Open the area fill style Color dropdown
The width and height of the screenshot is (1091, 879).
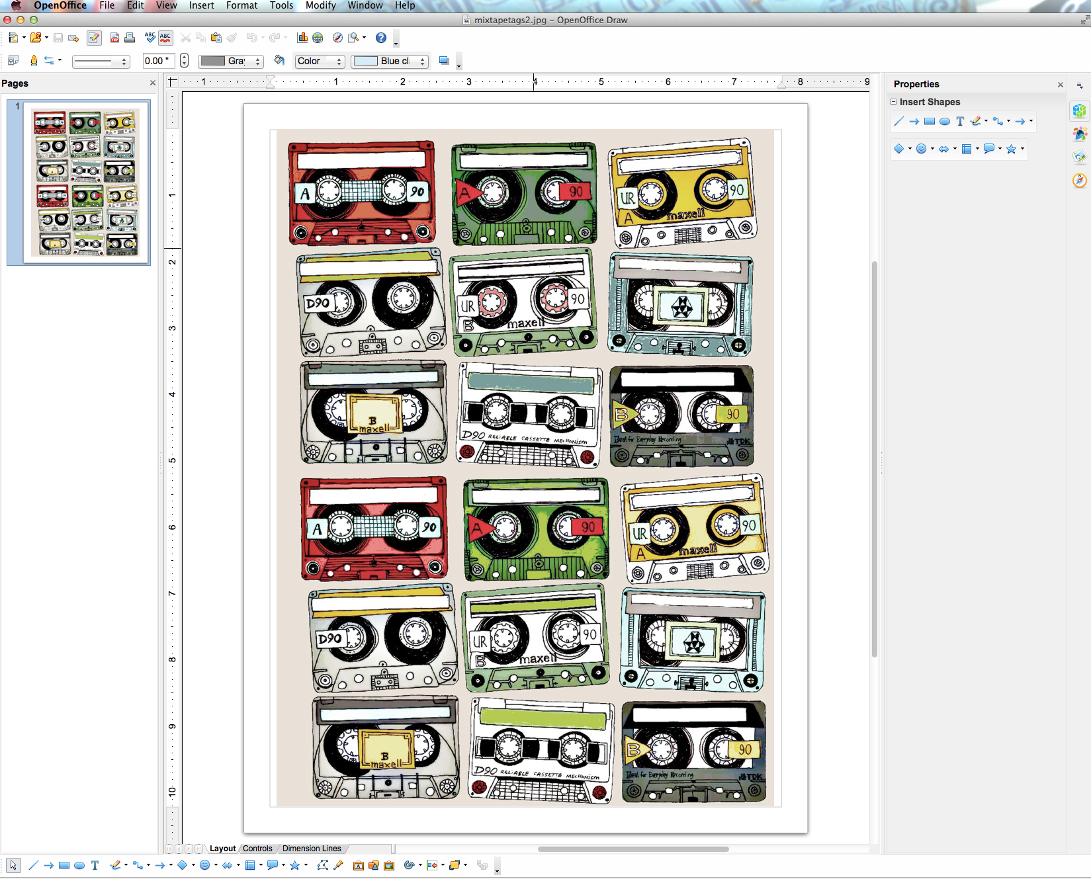click(320, 61)
